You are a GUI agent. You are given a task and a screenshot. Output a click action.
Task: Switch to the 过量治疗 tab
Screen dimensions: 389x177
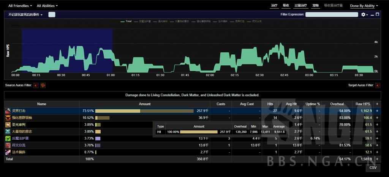click(x=300, y=6)
